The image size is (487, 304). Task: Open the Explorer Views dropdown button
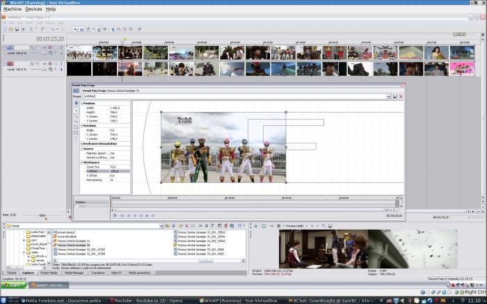(x=241, y=226)
